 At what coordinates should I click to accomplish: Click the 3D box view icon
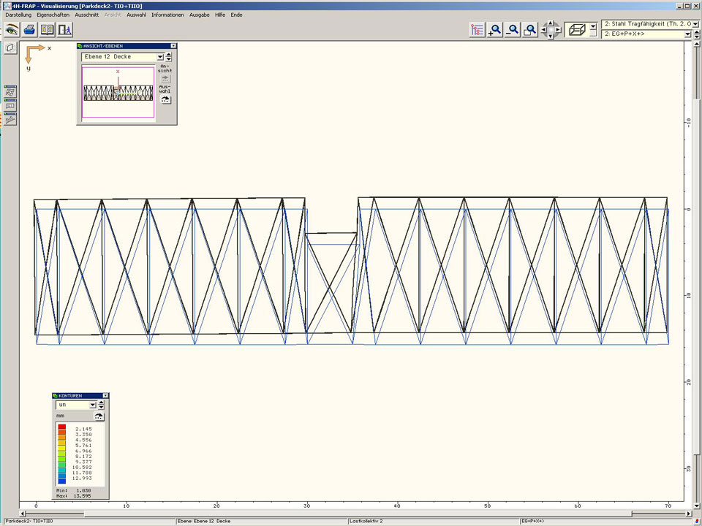point(576,30)
